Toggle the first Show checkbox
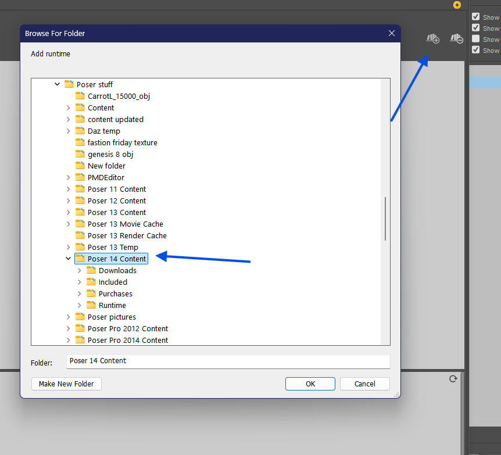This screenshot has width=501, height=455. point(476,17)
